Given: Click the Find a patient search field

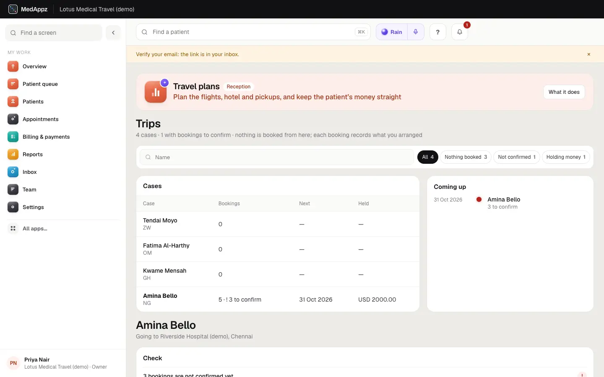Looking at the screenshot, I should coord(253,32).
